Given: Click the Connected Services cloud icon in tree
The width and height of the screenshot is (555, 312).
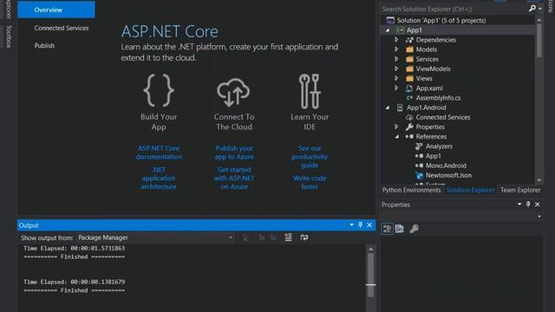Looking at the screenshot, I should (x=409, y=117).
